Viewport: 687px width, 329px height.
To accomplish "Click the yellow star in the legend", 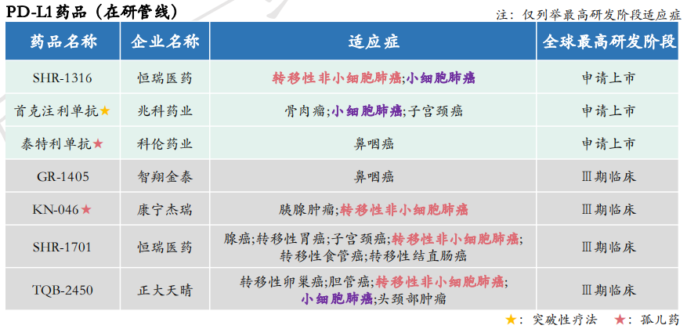I will point(511,320).
